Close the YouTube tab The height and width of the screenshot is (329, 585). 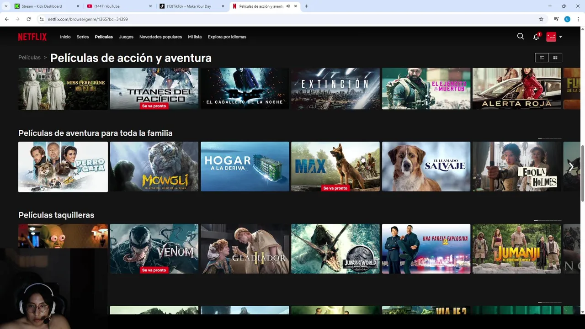[150, 6]
